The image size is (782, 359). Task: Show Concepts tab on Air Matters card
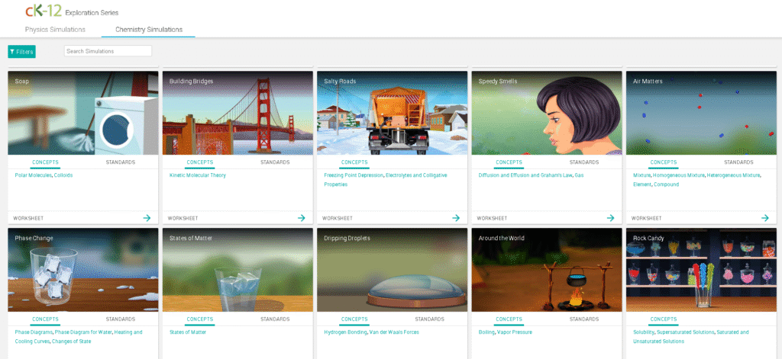(664, 162)
